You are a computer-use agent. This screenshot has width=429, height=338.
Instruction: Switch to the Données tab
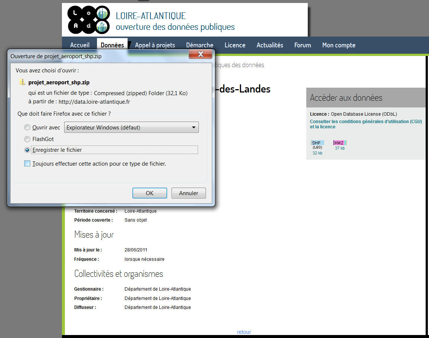coord(112,45)
